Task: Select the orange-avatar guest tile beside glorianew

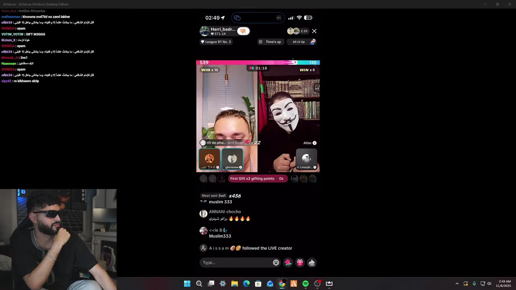Action: [209, 159]
